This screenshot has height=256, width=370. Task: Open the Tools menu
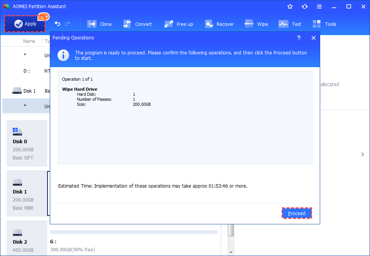pos(324,24)
